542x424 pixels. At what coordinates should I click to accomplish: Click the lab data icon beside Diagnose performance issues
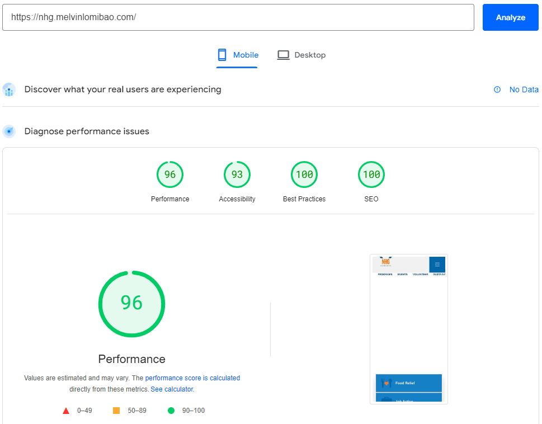(9, 131)
